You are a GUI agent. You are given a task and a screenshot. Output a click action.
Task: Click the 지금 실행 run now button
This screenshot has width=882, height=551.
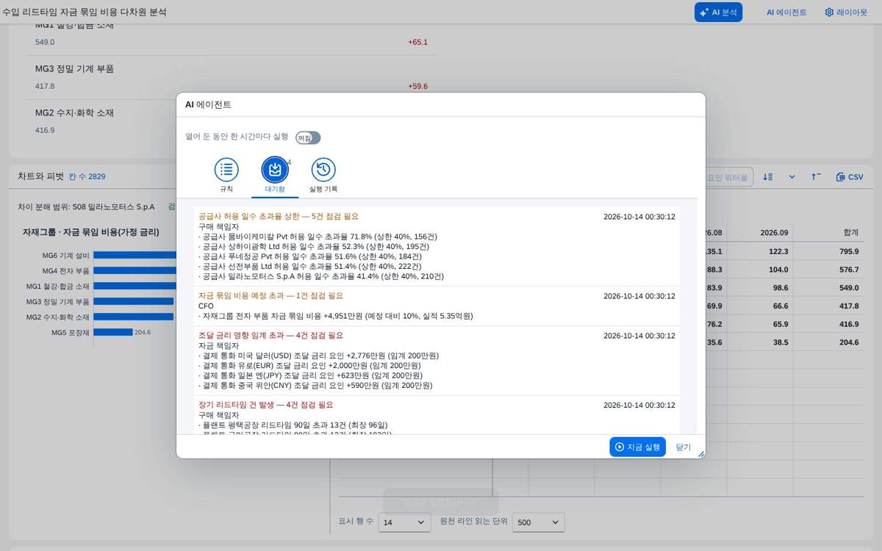(x=637, y=447)
